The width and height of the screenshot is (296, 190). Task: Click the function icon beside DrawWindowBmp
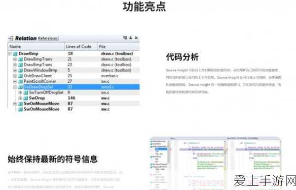click(20, 70)
